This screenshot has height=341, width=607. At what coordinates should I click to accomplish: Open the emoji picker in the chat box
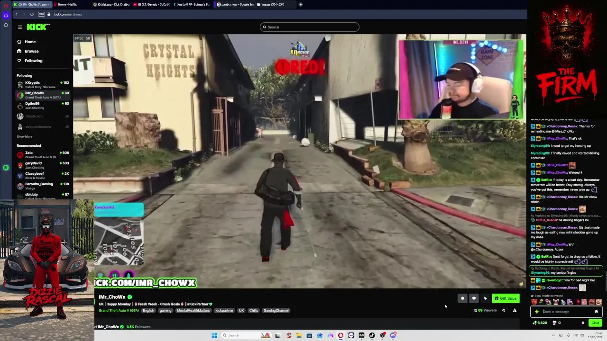click(x=596, y=312)
